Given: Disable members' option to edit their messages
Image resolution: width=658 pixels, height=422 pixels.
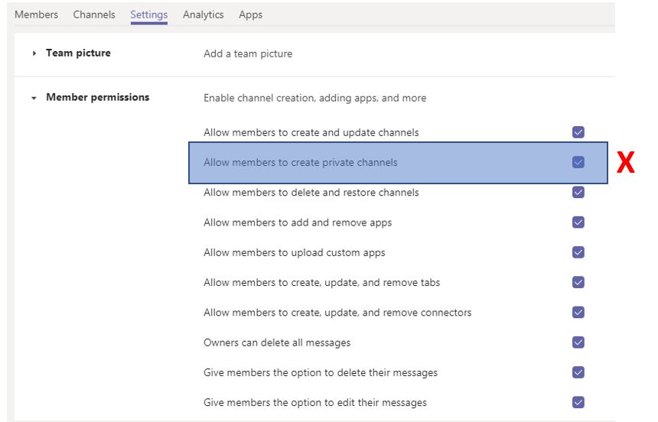Looking at the screenshot, I should (x=578, y=402).
